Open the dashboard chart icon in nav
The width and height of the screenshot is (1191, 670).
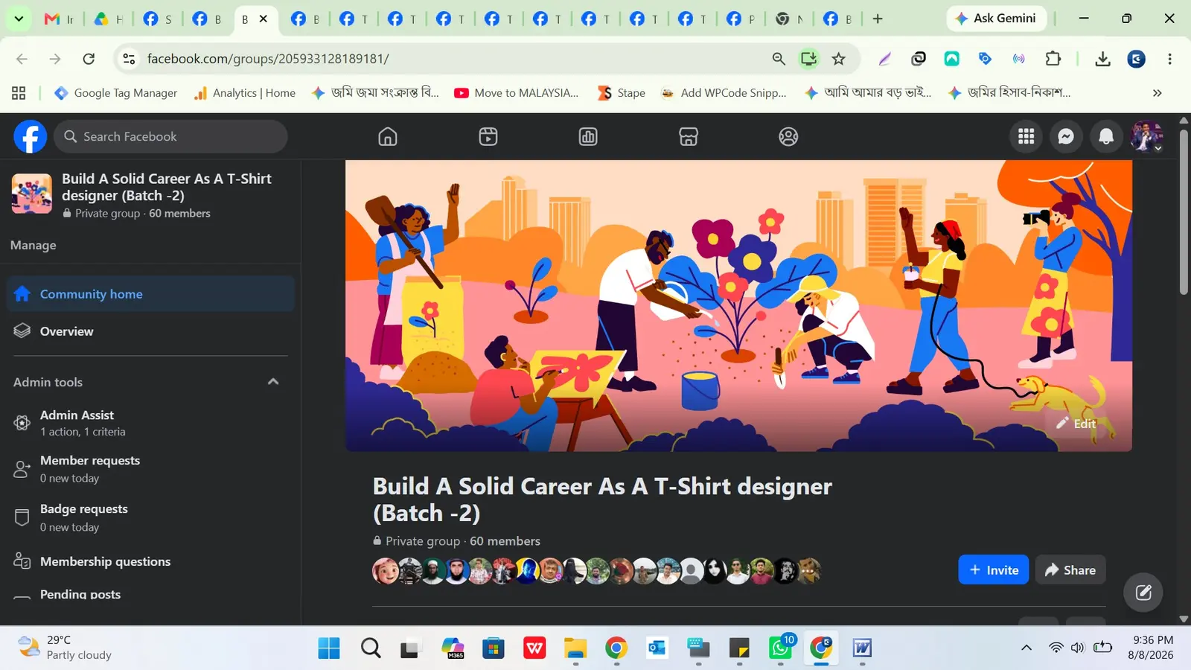588,137
